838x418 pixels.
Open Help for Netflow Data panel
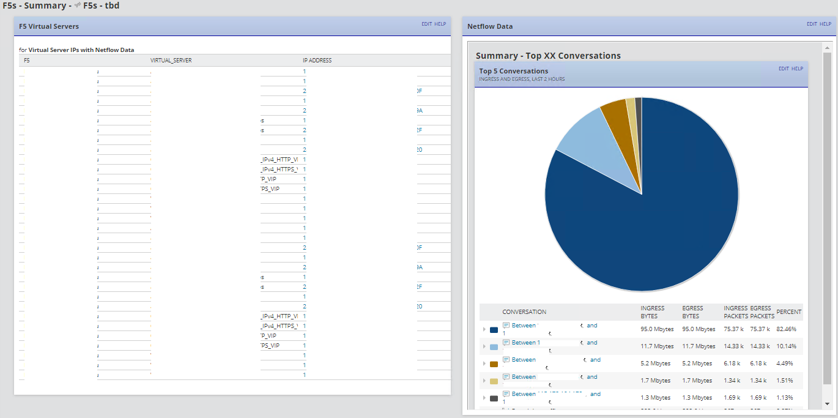826,24
